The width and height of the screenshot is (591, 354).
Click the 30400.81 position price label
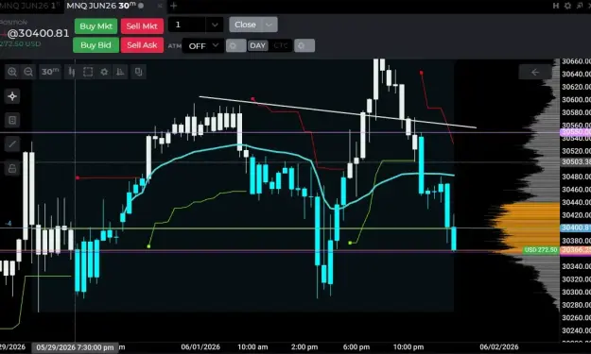575,228
